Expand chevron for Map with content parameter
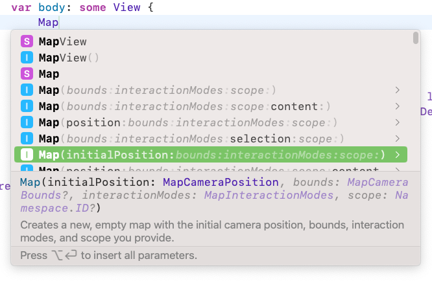 coord(397,106)
